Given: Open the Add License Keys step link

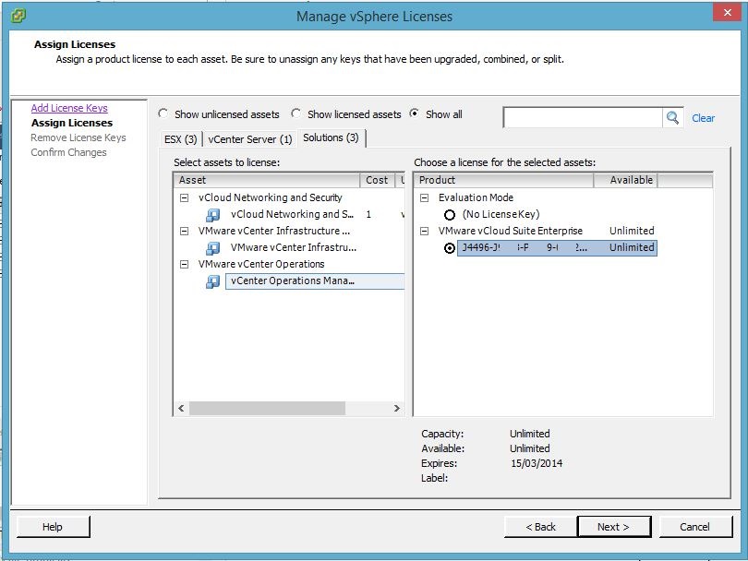Looking at the screenshot, I should 69,108.
